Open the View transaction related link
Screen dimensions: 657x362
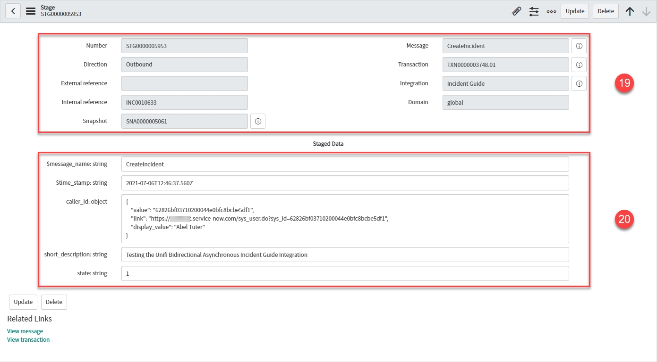[x=28, y=340]
